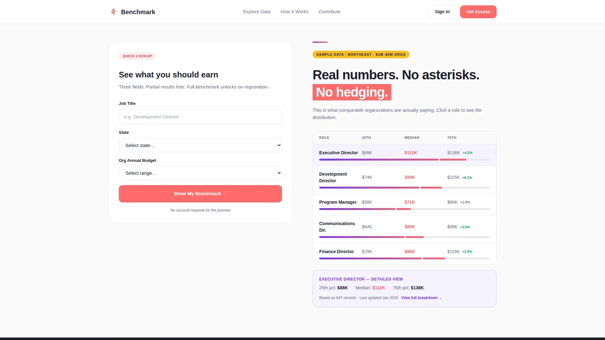Click the QUICK LOOKUP badge
This screenshot has height=340, width=605.
tap(137, 56)
